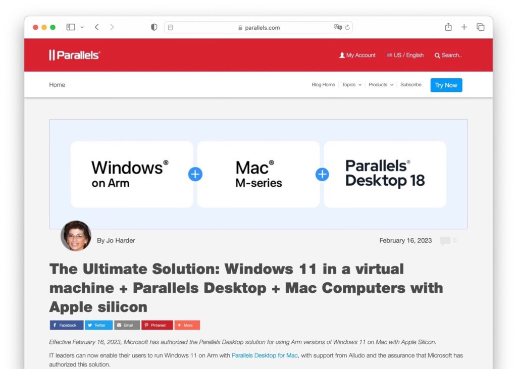Click the My Account person icon
Viewport: 517px width, 369px height.
[342, 55]
